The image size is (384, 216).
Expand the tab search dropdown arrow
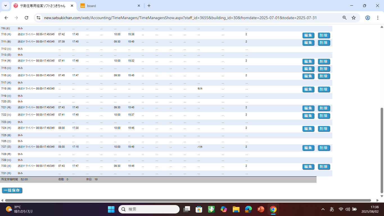pos(6,6)
